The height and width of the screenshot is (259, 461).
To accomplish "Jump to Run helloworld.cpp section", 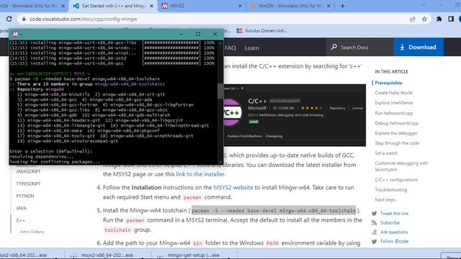I will [394, 113].
